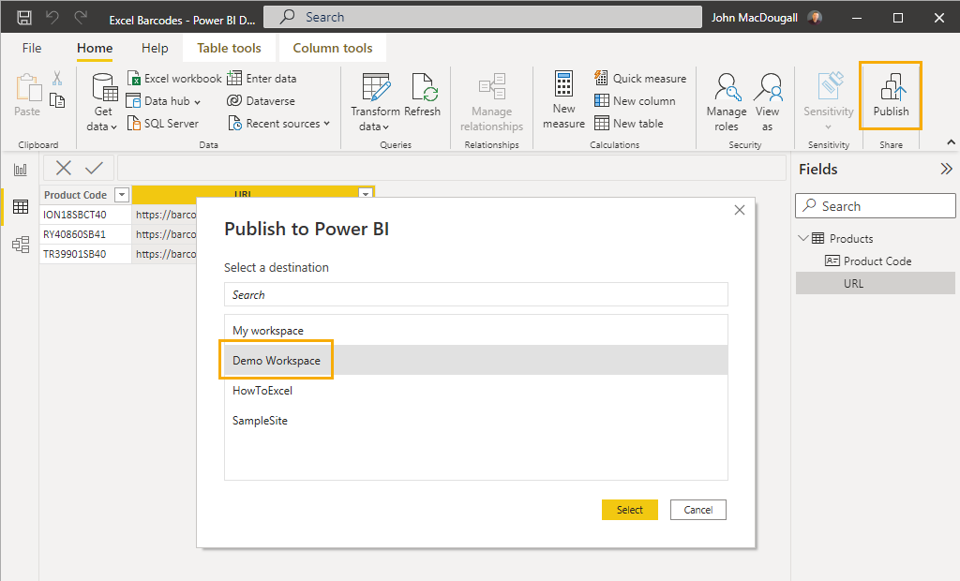Click the Cancel button in dialog
This screenshot has width=960, height=581.
[697, 510]
